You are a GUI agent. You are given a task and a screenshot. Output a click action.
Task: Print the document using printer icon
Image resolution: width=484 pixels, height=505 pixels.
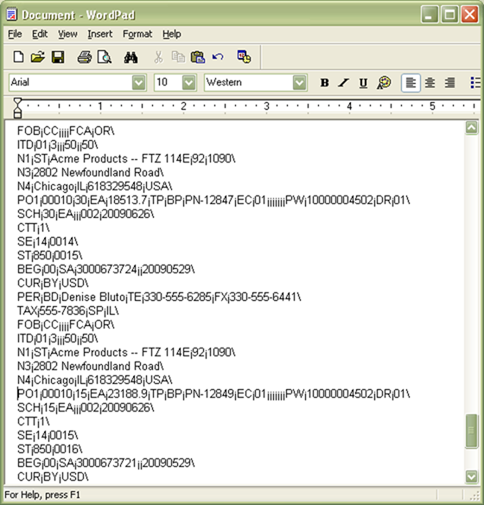coord(85,57)
